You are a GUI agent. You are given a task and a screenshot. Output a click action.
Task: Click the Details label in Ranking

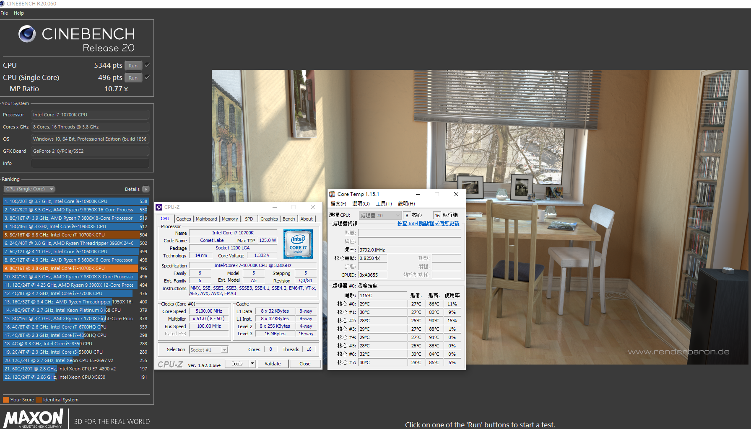[x=132, y=189]
